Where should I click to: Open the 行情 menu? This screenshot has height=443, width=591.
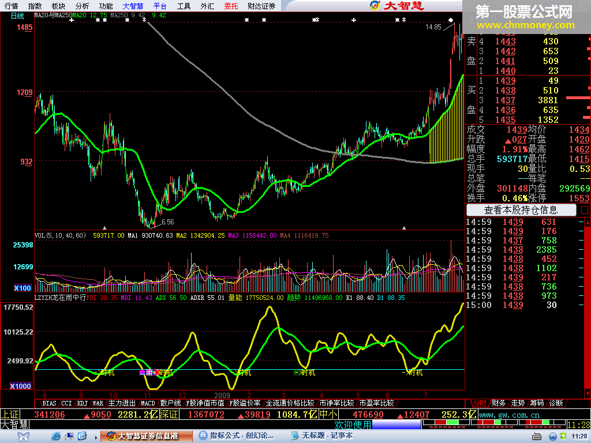tap(12, 6)
